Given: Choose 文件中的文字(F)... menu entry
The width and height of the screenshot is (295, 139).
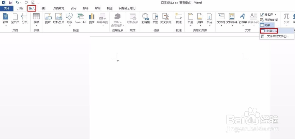Looking at the screenshot, I should coord(277,36).
